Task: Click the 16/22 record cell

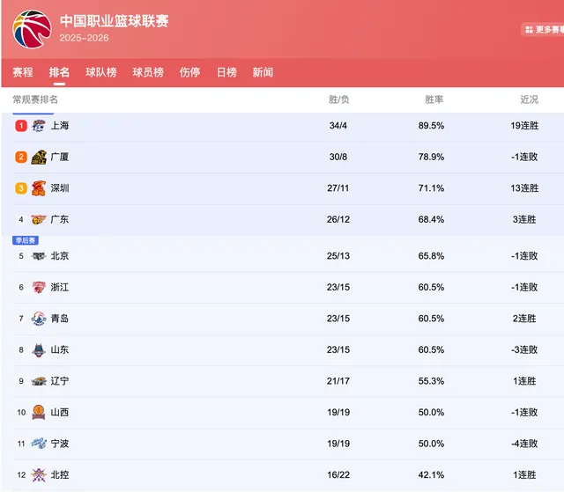Action: tap(338, 474)
